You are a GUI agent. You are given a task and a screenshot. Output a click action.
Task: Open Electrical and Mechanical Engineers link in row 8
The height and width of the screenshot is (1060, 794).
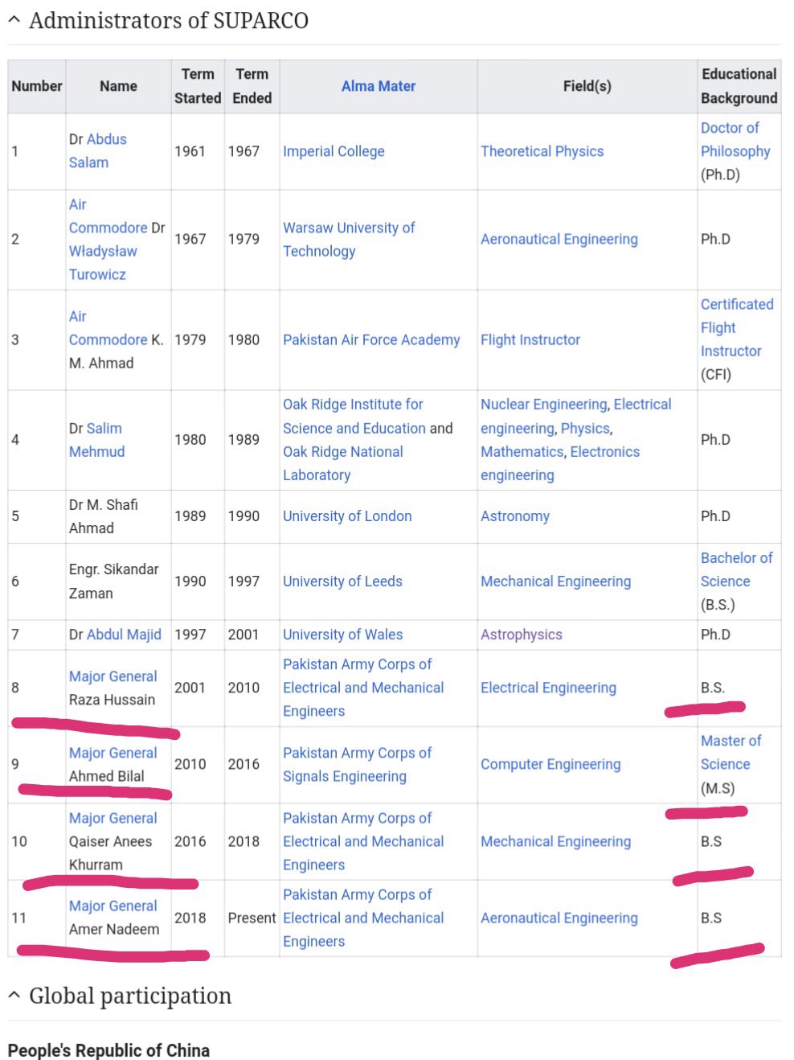point(363,688)
